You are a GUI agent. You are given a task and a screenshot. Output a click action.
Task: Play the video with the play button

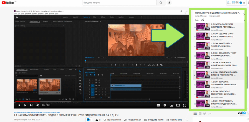point(25,105)
